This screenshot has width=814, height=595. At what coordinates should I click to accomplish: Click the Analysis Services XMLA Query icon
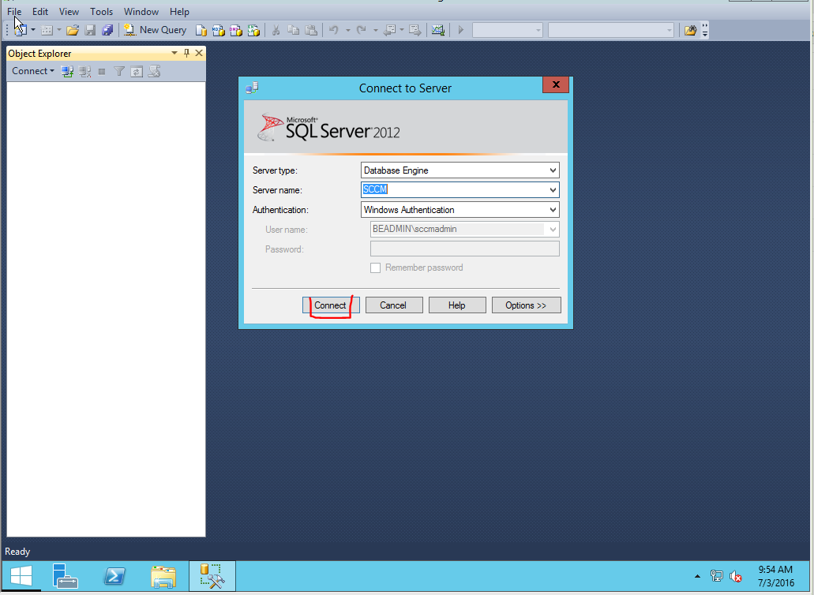click(253, 30)
